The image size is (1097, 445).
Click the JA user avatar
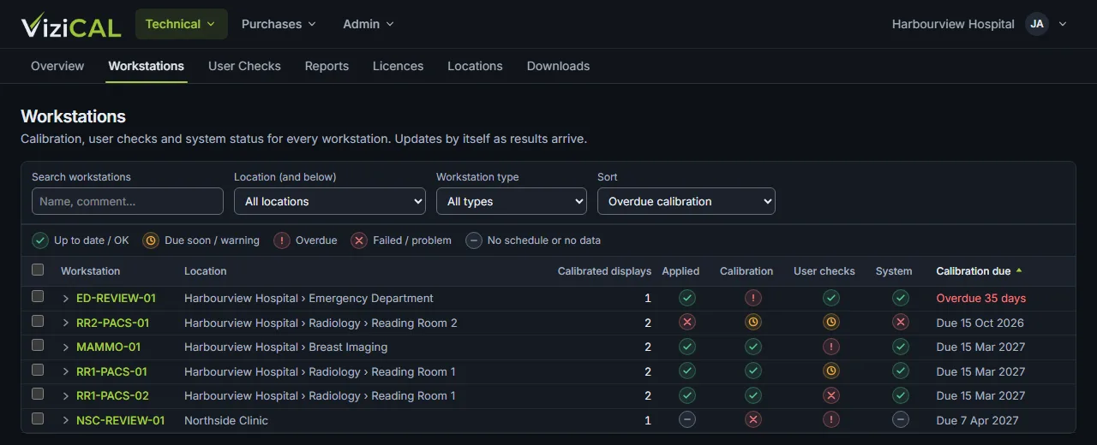[1037, 24]
